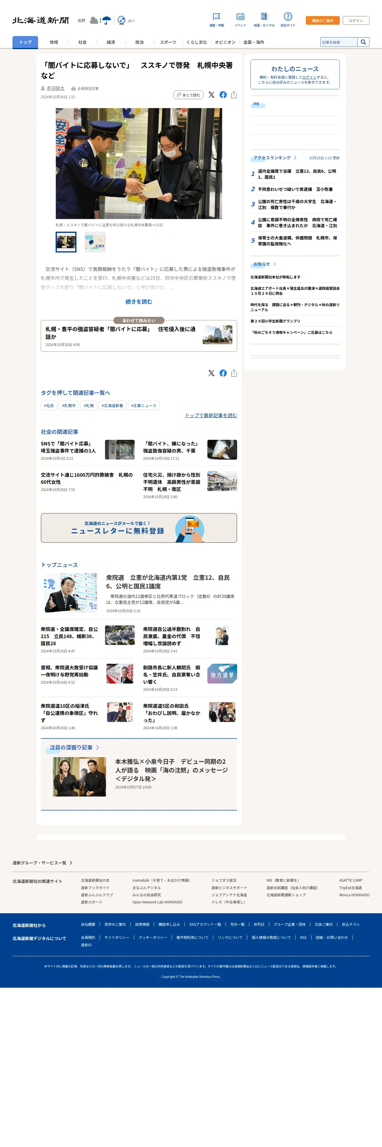
Task: Click the #主要ニュース tag
Action: 144,405
